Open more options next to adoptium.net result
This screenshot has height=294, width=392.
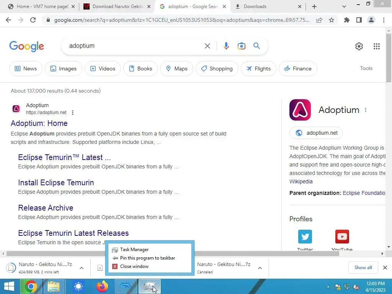coord(73,113)
